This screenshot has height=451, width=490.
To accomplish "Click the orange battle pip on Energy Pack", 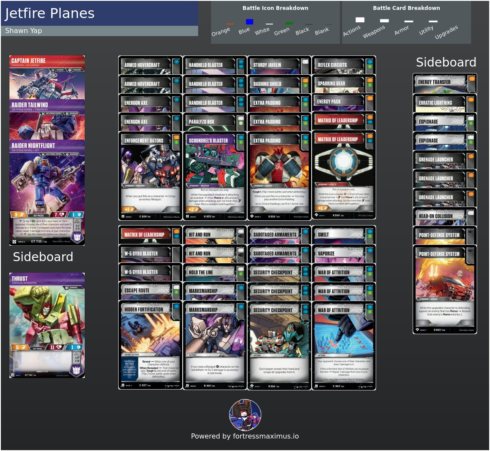I will click(x=370, y=98).
